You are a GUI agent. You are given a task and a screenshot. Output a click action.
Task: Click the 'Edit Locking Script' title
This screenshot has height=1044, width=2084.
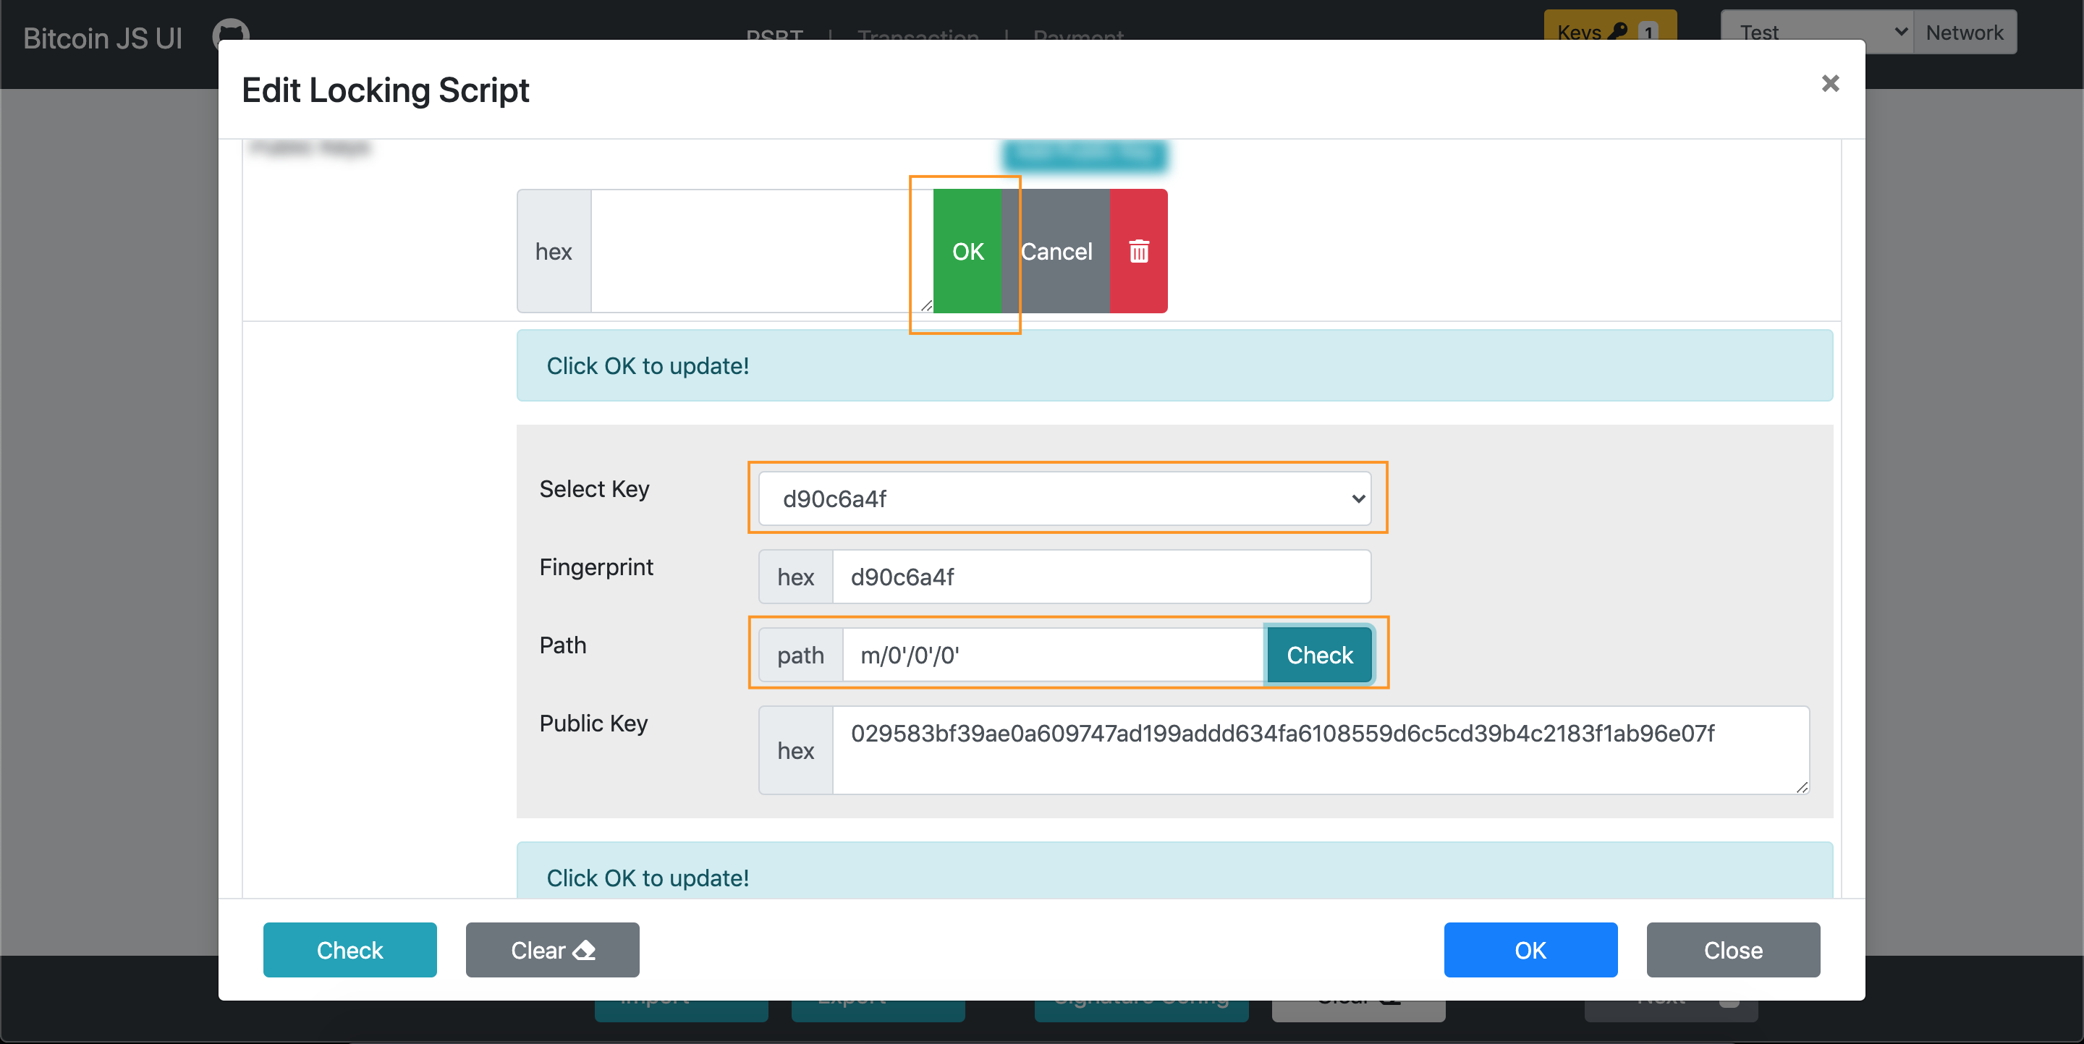pos(385,90)
